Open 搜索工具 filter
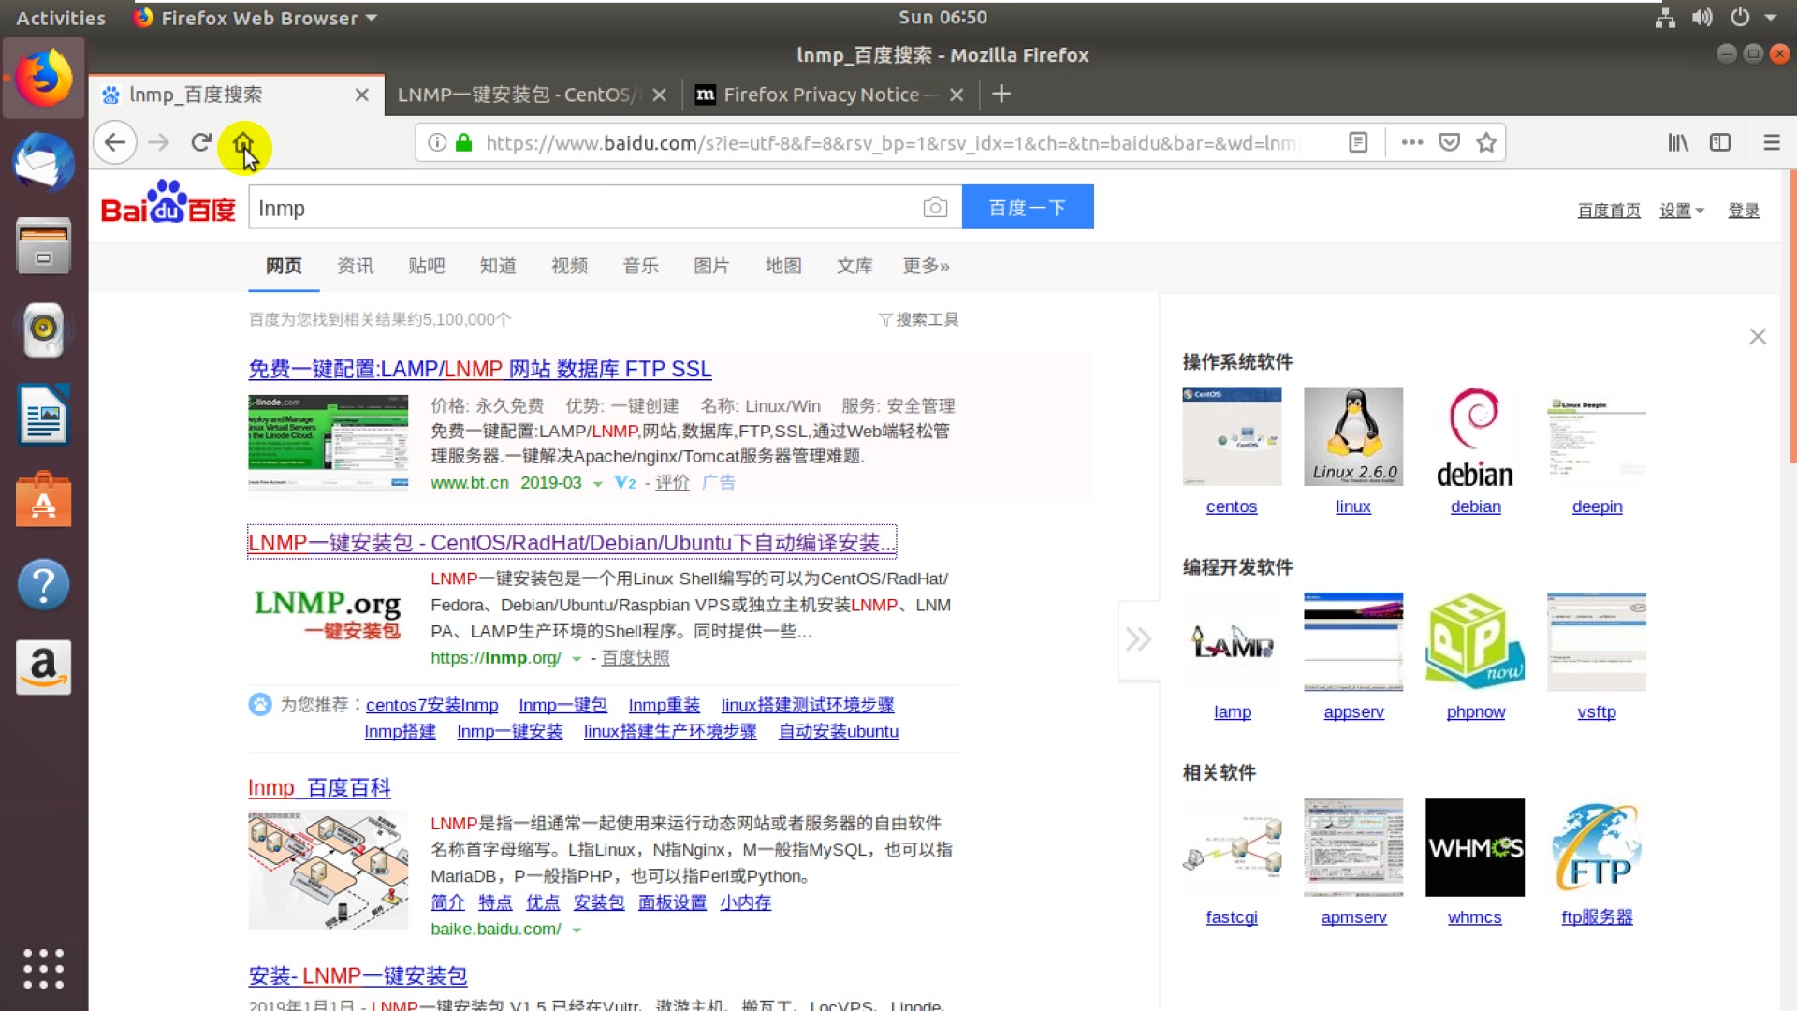The height and width of the screenshot is (1011, 1797). pyautogui.click(x=919, y=319)
